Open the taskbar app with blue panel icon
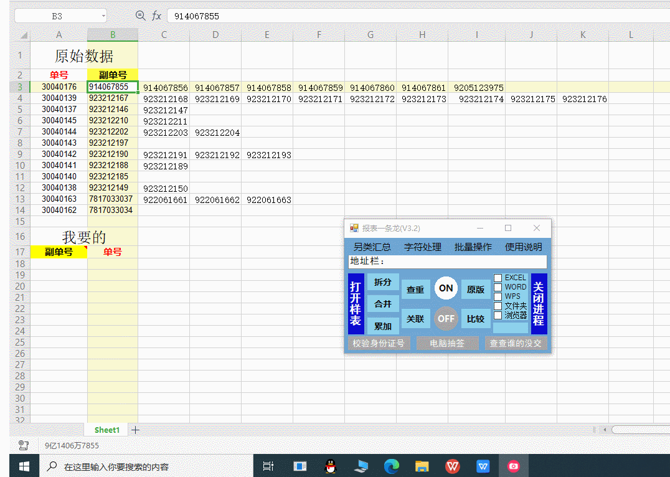This screenshot has height=477, width=670. (300, 466)
